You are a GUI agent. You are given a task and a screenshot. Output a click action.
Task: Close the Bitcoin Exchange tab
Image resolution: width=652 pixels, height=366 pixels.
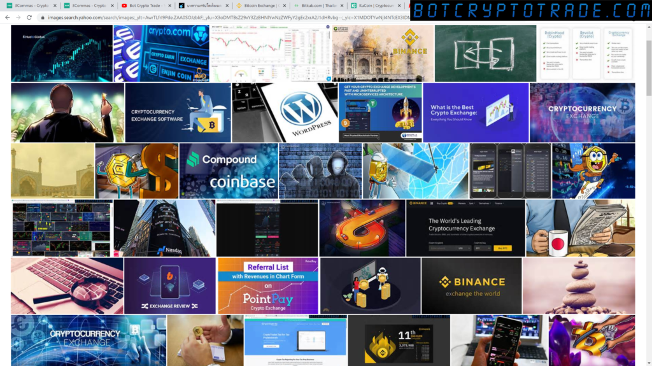click(285, 6)
